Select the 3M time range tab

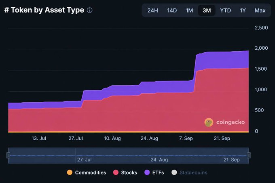pyautogui.click(x=207, y=11)
